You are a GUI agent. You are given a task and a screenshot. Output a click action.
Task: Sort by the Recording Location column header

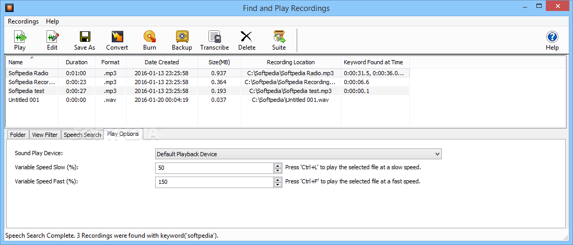291,62
